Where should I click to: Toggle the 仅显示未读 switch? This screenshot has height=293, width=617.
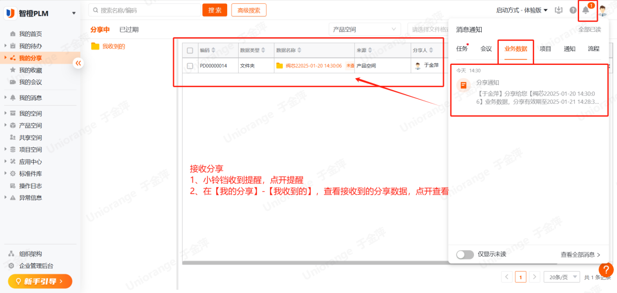[x=465, y=255]
